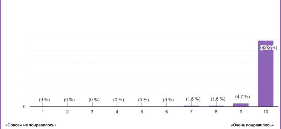
Task: Click the (0 %) label above rating 6
Action: (x=168, y=100)
